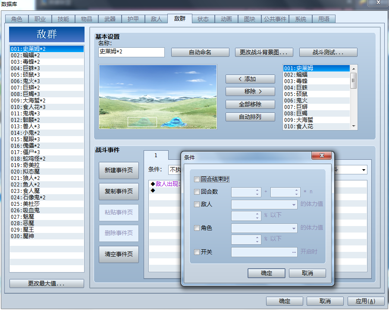The image size is (389, 310).
Task: Cancel the 条件 dialog
Action: (x=307, y=273)
